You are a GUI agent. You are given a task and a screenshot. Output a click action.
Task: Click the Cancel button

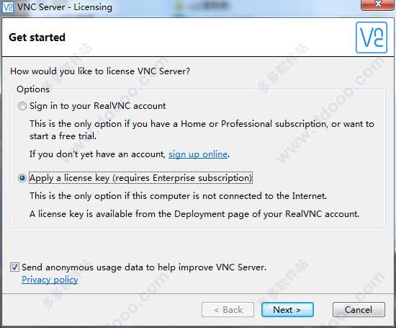click(359, 309)
